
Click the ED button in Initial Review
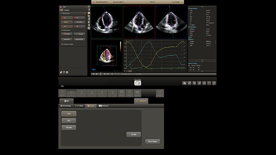[67, 26]
